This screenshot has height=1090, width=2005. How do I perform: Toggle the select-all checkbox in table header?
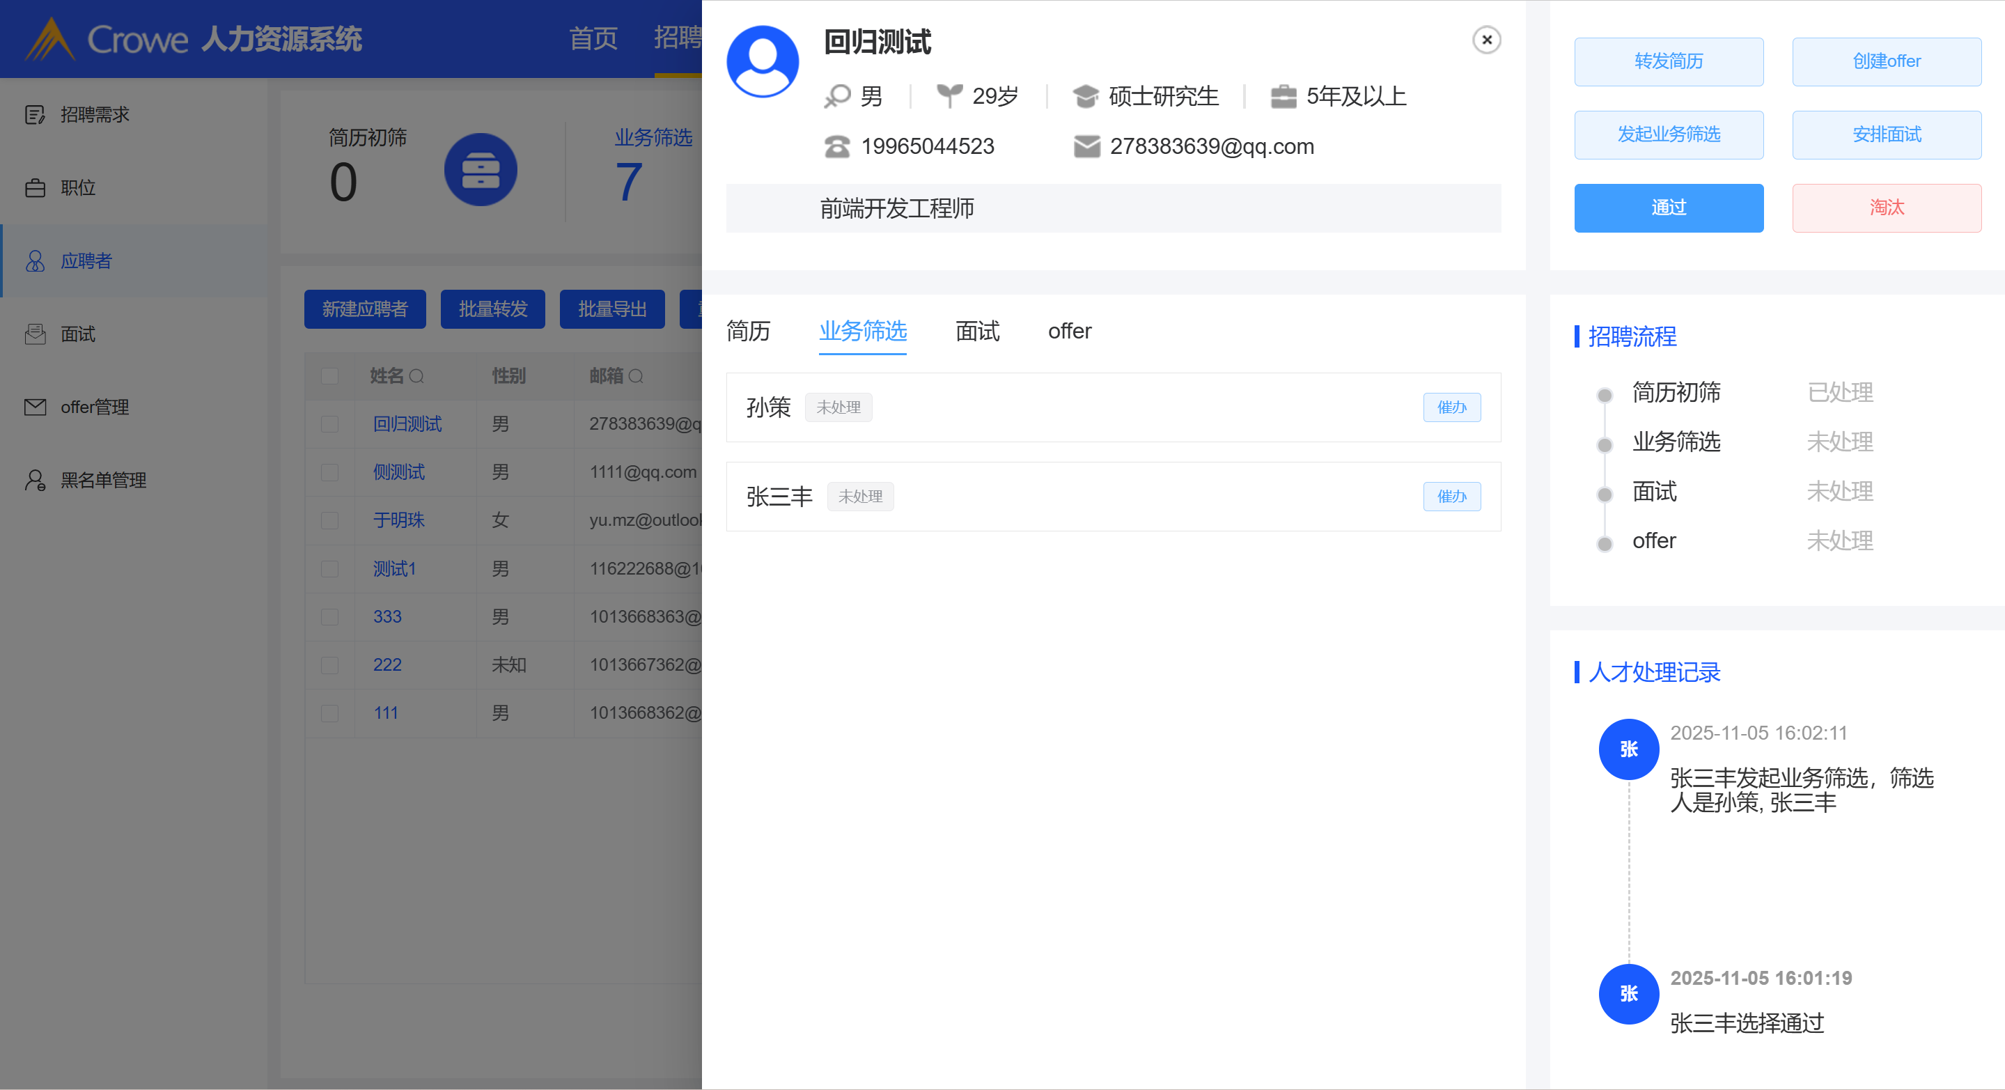coord(329,376)
